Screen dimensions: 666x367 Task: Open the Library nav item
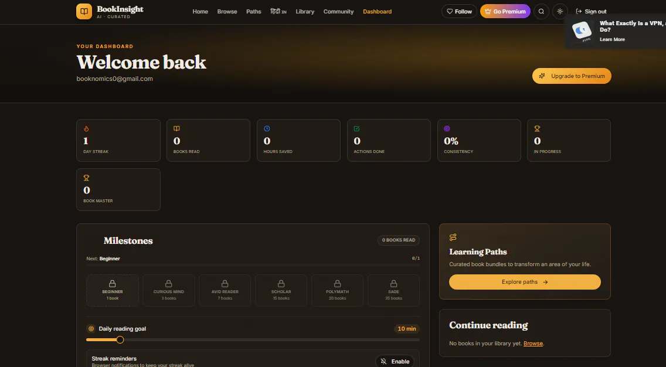(x=305, y=12)
